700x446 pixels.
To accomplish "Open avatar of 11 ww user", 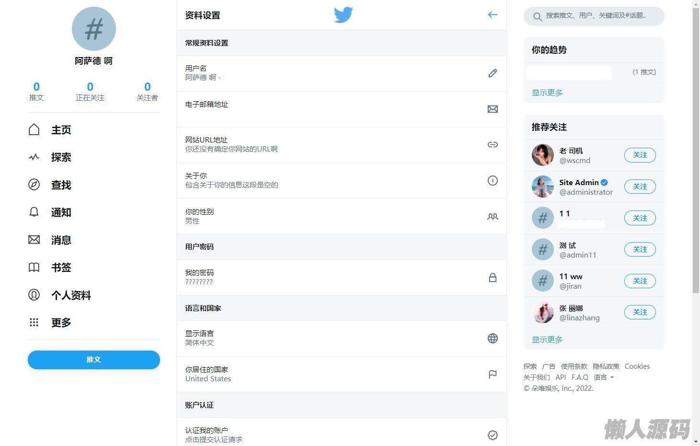I will click(x=543, y=281).
